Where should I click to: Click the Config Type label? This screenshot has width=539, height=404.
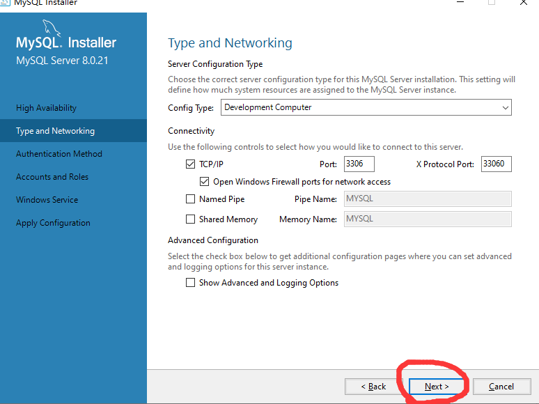pyautogui.click(x=191, y=108)
